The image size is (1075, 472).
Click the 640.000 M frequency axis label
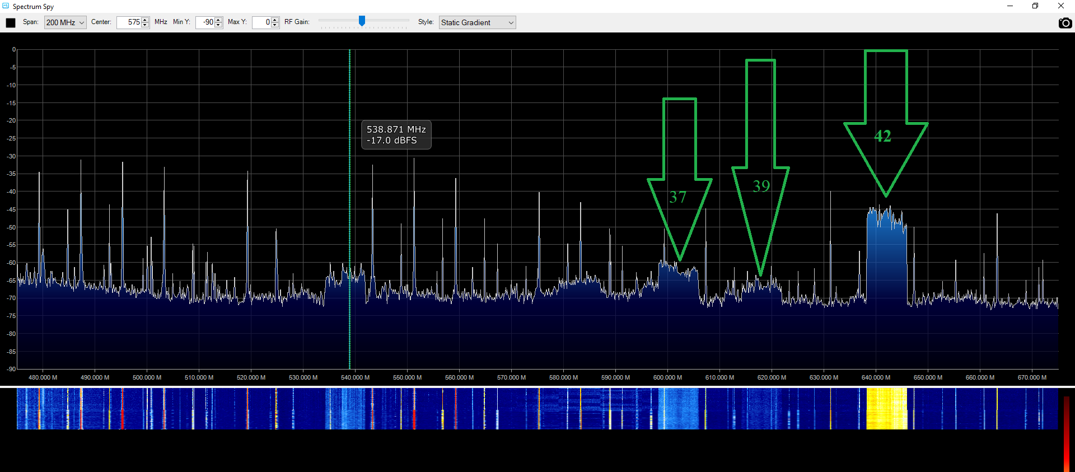tap(876, 377)
